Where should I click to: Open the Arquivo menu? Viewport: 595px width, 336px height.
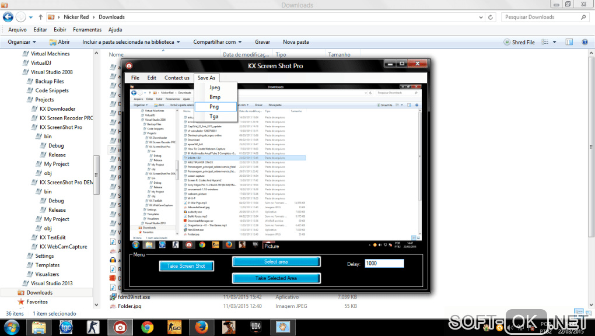[x=17, y=30]
